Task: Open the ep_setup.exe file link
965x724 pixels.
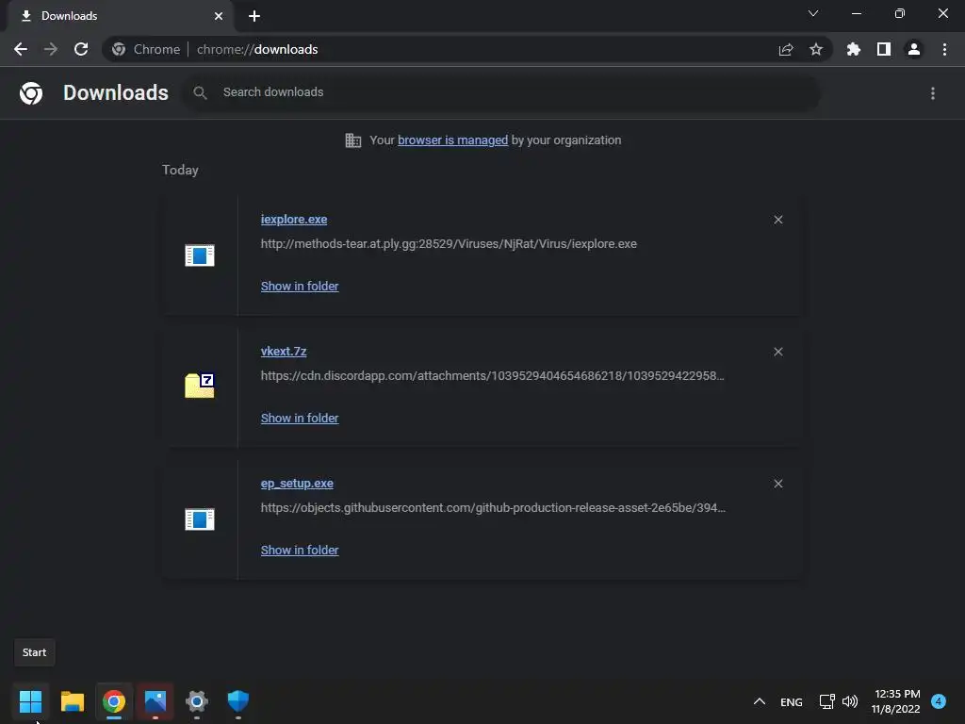Action: pyautogui.click(x=297, y=484)
